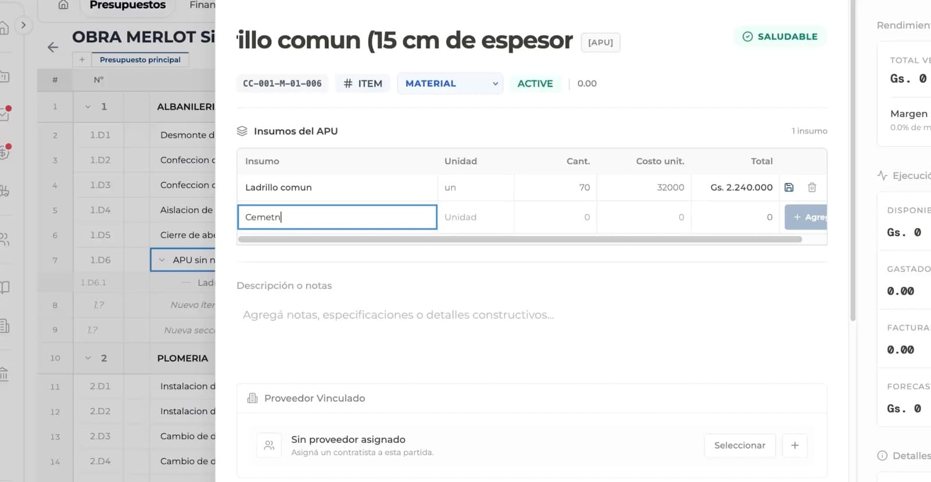
Task: Switch to the Presupuesto principal tab
Action: pyautogui.click(x=140, y=59)
